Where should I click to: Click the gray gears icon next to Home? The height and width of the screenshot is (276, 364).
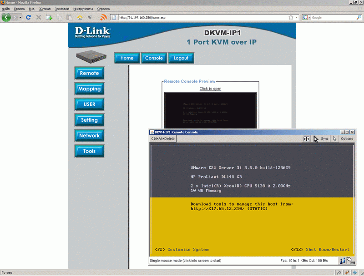tap(90, 17)
